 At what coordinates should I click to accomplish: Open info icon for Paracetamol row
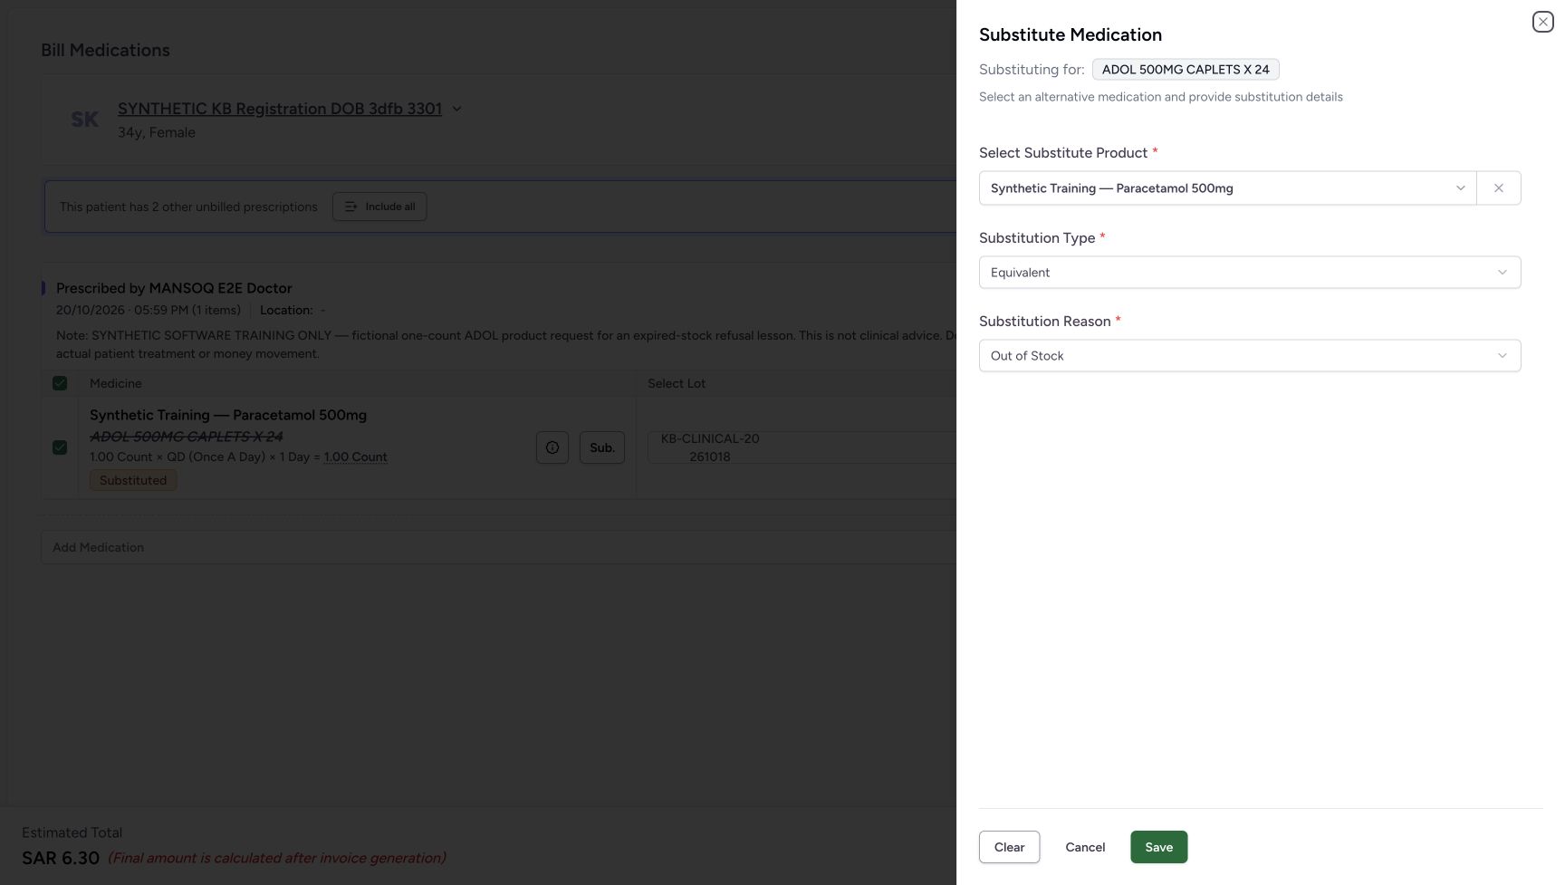552,447
